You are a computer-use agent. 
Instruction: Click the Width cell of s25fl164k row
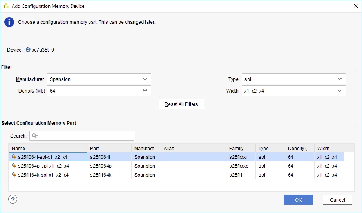coord(329,175)
